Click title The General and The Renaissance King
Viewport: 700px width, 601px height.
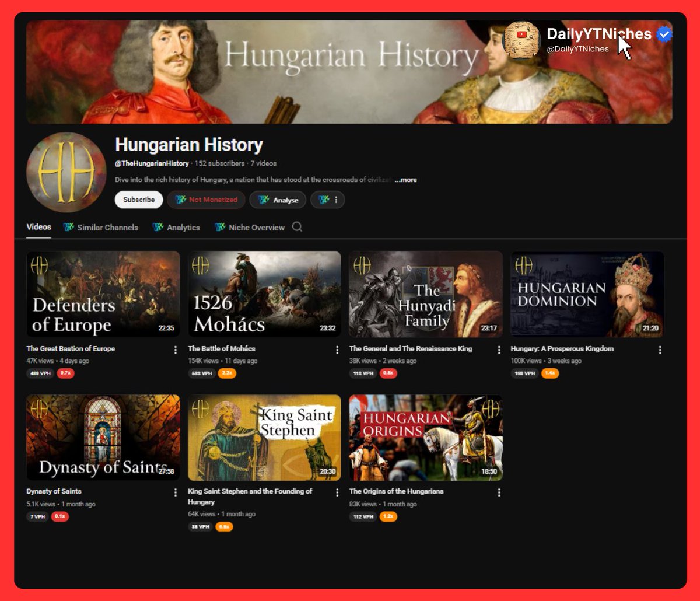point(411,349)
